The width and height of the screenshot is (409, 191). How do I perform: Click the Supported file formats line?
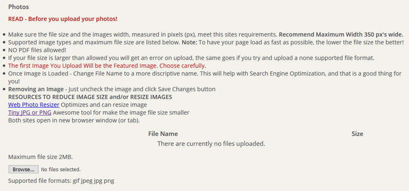[61, 181]
